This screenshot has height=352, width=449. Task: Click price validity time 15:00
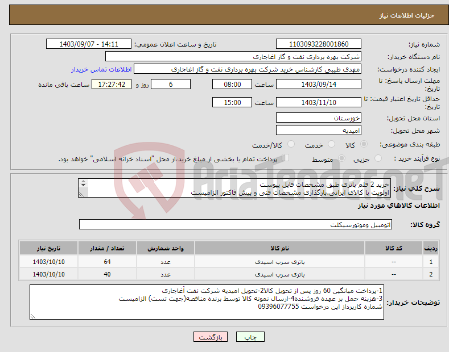point(232,102)
